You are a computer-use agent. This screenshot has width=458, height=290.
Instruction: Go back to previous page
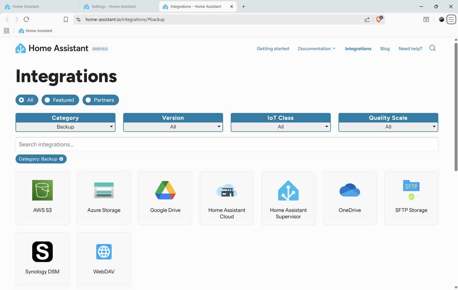click(7, 19)
